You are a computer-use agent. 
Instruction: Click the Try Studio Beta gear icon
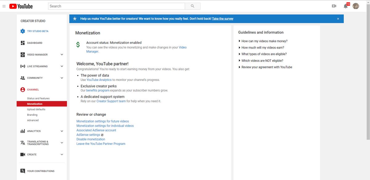23,31
